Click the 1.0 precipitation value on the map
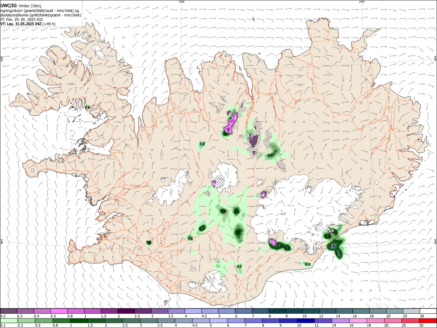The image size is (437, 328). [x=191, y=239]
